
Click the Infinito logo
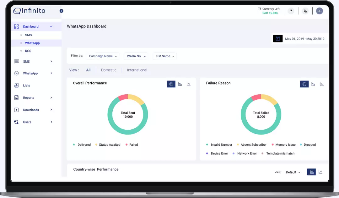pyautogui.click(x=30, y=11)
